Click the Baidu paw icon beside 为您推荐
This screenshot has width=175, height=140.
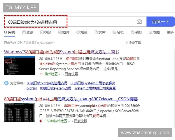coord(6,83)
